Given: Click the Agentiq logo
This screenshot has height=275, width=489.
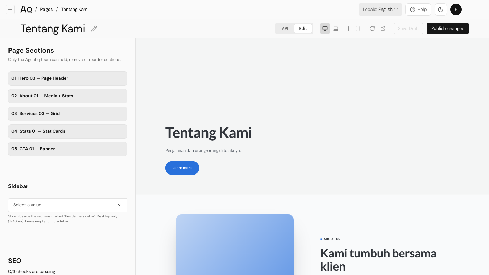Looking at the screenshot, I should point(26,10).
